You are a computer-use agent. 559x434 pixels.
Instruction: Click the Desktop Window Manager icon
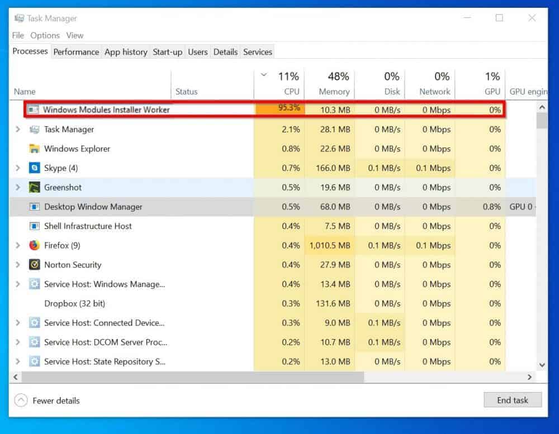[34, 207]
